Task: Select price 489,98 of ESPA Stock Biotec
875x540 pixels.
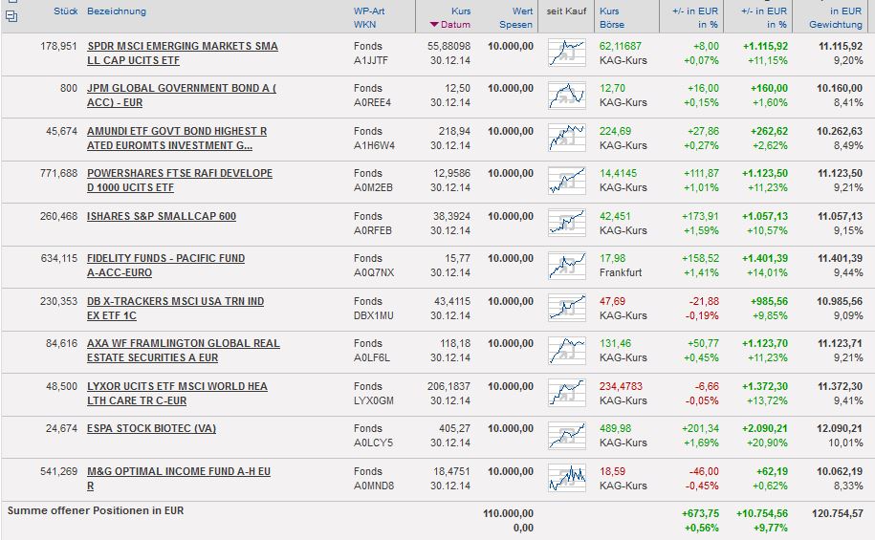Action: (615, 428)
